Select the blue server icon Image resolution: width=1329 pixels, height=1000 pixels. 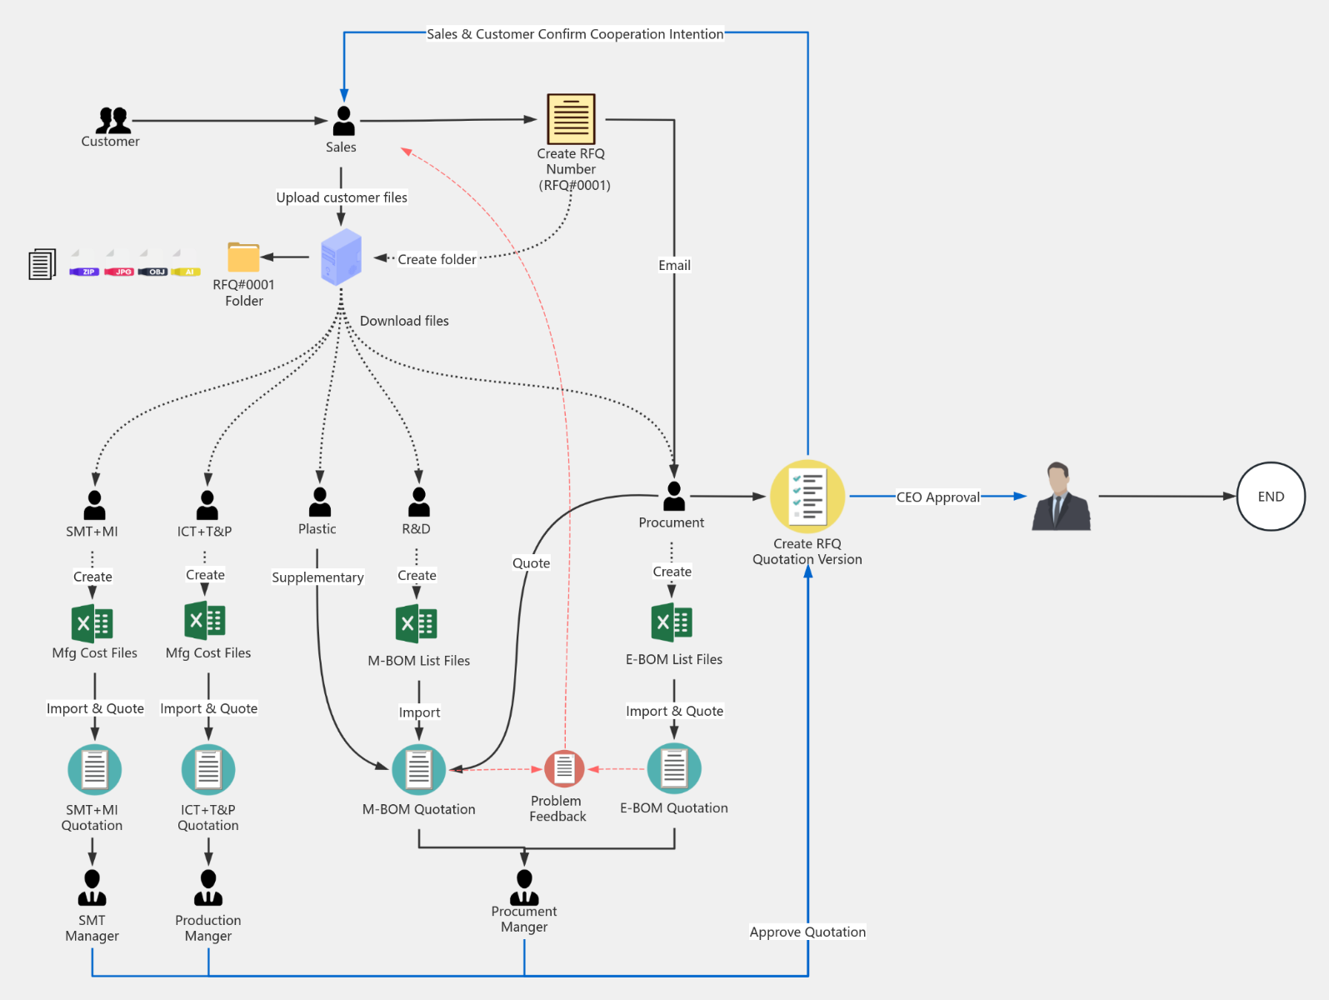(341, 257)
